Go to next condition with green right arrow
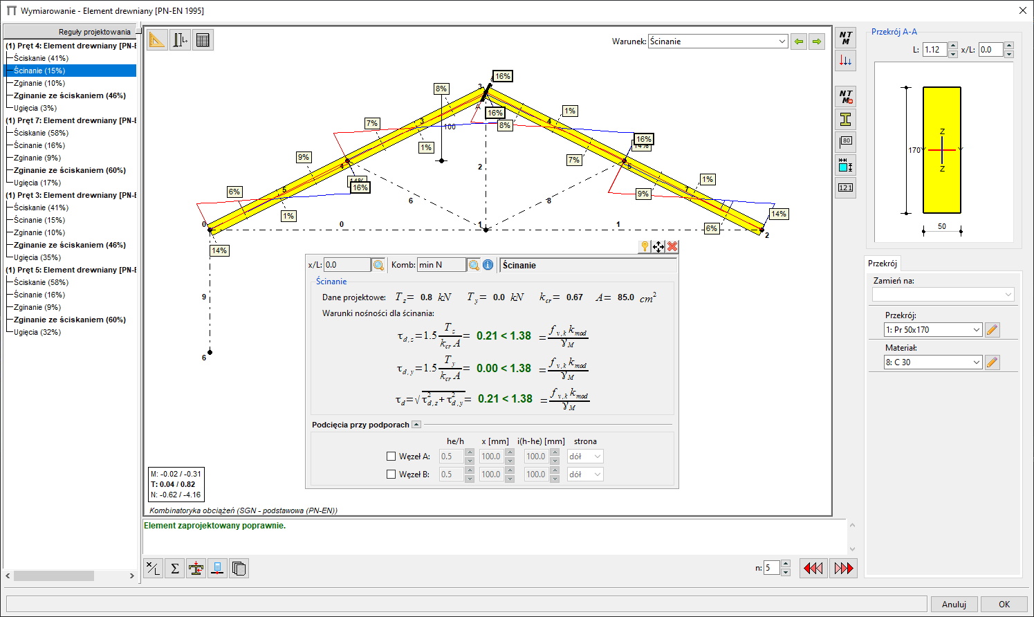1034x617 pixels. pyautogui.click(x=817, y=42)
